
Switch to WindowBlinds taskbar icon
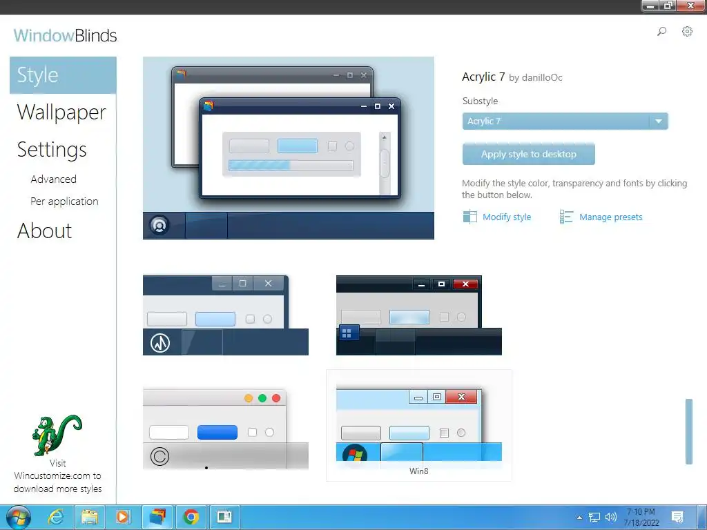coord(157,517)
